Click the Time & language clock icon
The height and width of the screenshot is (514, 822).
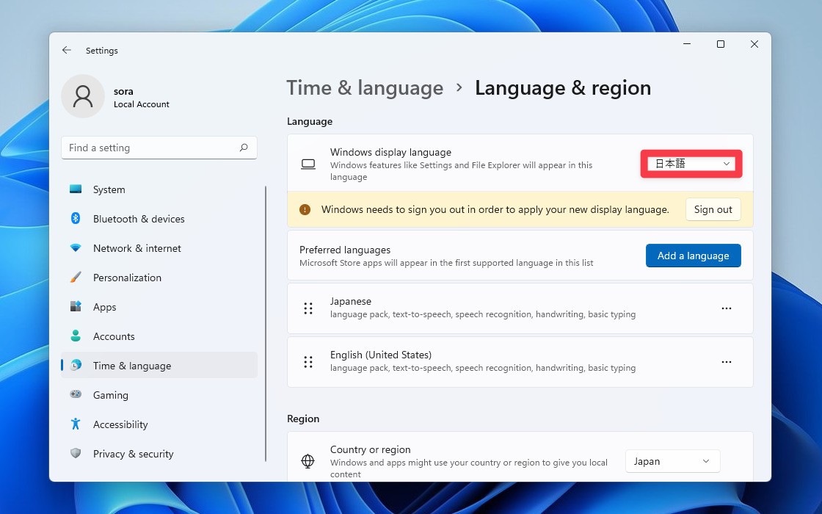[x=76, y=366]
